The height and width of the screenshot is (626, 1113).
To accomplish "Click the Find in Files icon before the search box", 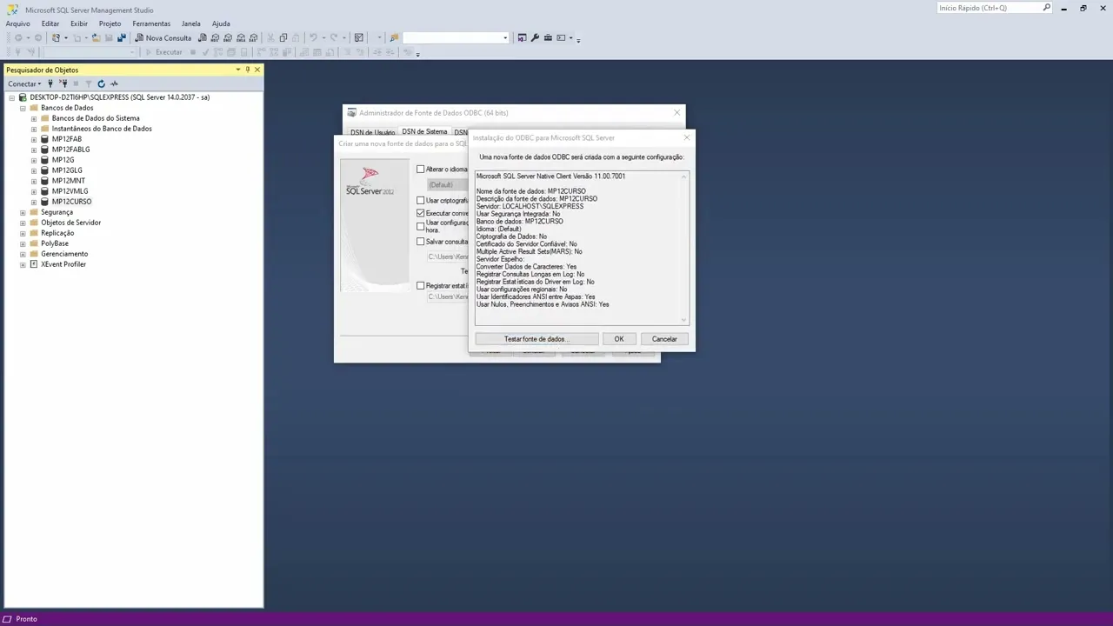I will [394, 37].
